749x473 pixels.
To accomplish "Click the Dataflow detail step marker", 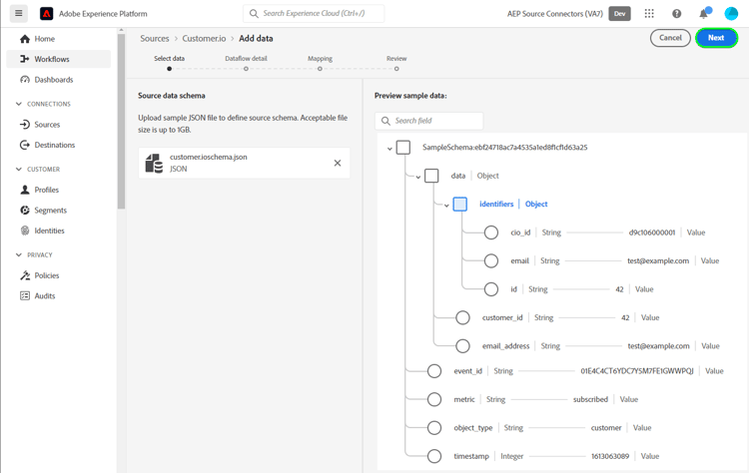I will click(246, 69).
